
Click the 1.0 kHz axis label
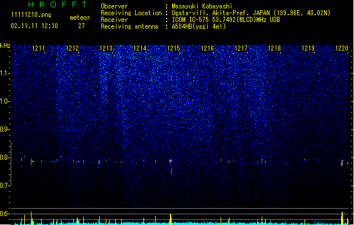pyautogui.click(x=5, y=101)
